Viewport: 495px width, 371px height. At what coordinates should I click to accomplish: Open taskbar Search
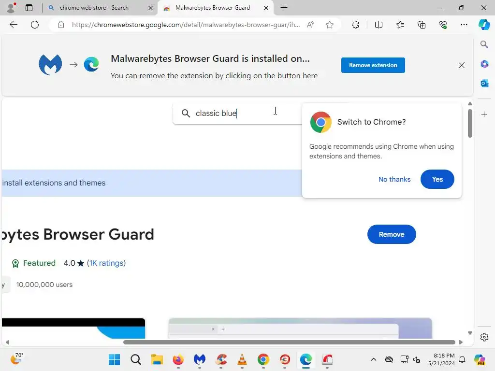136,359
